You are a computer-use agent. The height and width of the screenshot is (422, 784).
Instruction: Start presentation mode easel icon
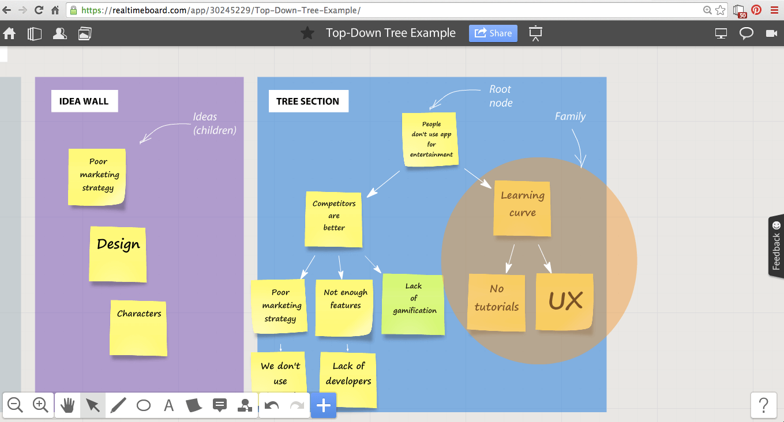click(x=536, y=33)
